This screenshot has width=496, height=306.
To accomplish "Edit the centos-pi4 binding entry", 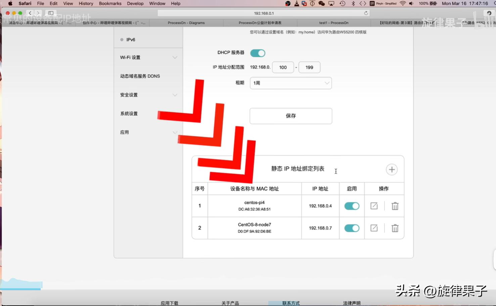I will 374,206.
